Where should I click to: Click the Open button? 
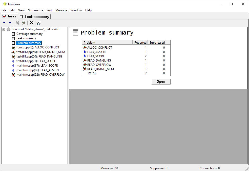click(x=161, y=81)
